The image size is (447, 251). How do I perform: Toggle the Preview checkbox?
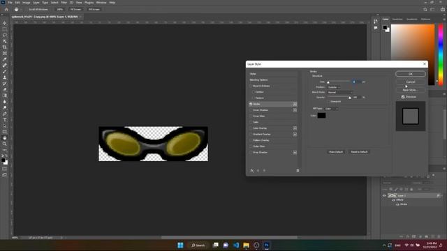[x=403, y=97]
